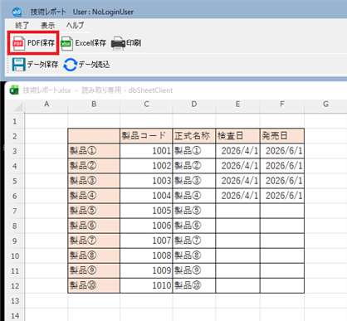Viewport: 347px width, 321px height.
Task: Select column F header
Action: (x=282, y=105)
